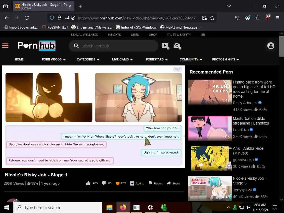Image resolution: width=284 pixels, height=213 pixels.
Task: Open picture-in-picture from the address bar icon
Action: point(204,18)
